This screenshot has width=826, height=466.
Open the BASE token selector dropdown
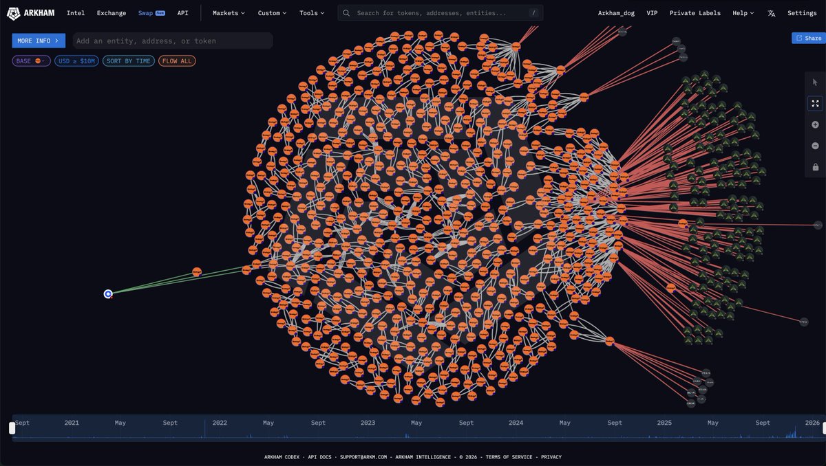coord(31,60)
